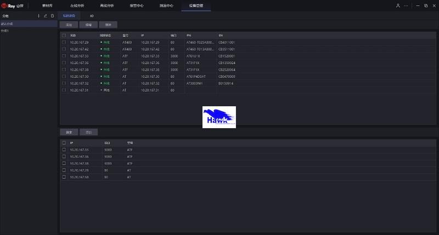The image size is (439, 235).
Task: Minimize the application window
Action: (x=417, y=5)
